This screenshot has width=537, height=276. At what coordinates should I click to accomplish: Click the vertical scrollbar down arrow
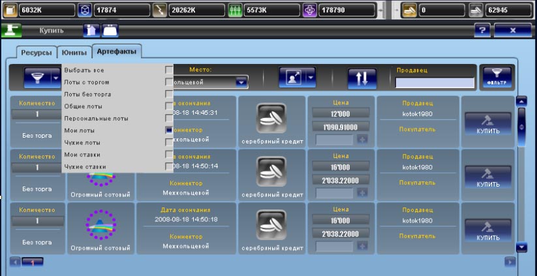[x=521, y=247]
